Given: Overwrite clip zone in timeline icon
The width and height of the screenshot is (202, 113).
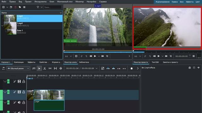Looking at the screenshot, I should point(113,68).
